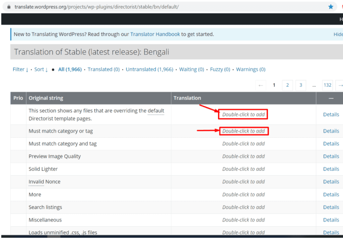
Task: Open Details for Preview Image Quality
Action: click(331, 156)
